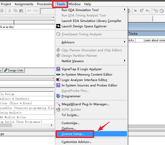This screenshot has height=145, width=165.
Task: Select the Timing Analysis task row
Action: coord(27,112)
